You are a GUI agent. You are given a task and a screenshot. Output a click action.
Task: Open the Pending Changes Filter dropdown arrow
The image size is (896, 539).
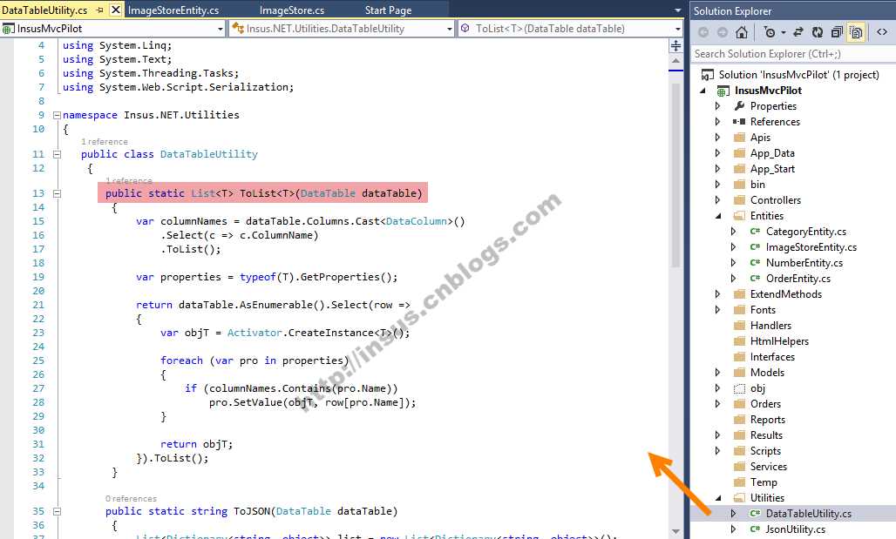click(784, 32)
